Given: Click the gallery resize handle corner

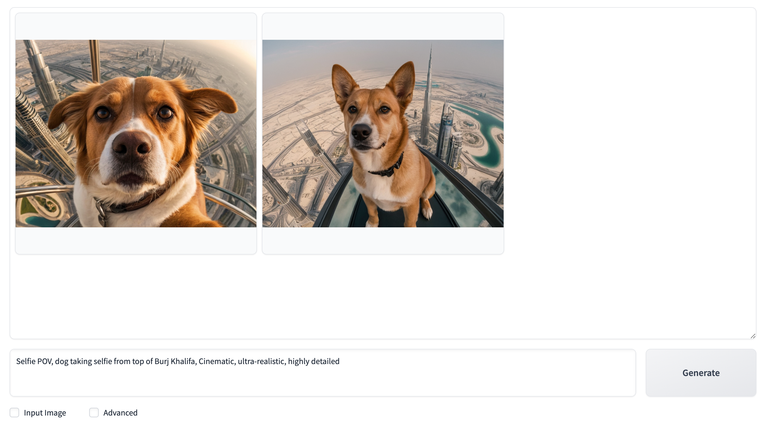Looking at the screenshot, I should (753, 336).
